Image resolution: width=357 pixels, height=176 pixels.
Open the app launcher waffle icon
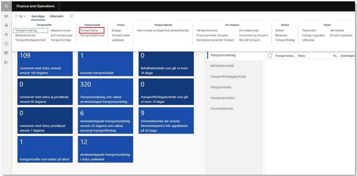click(6, 6)
